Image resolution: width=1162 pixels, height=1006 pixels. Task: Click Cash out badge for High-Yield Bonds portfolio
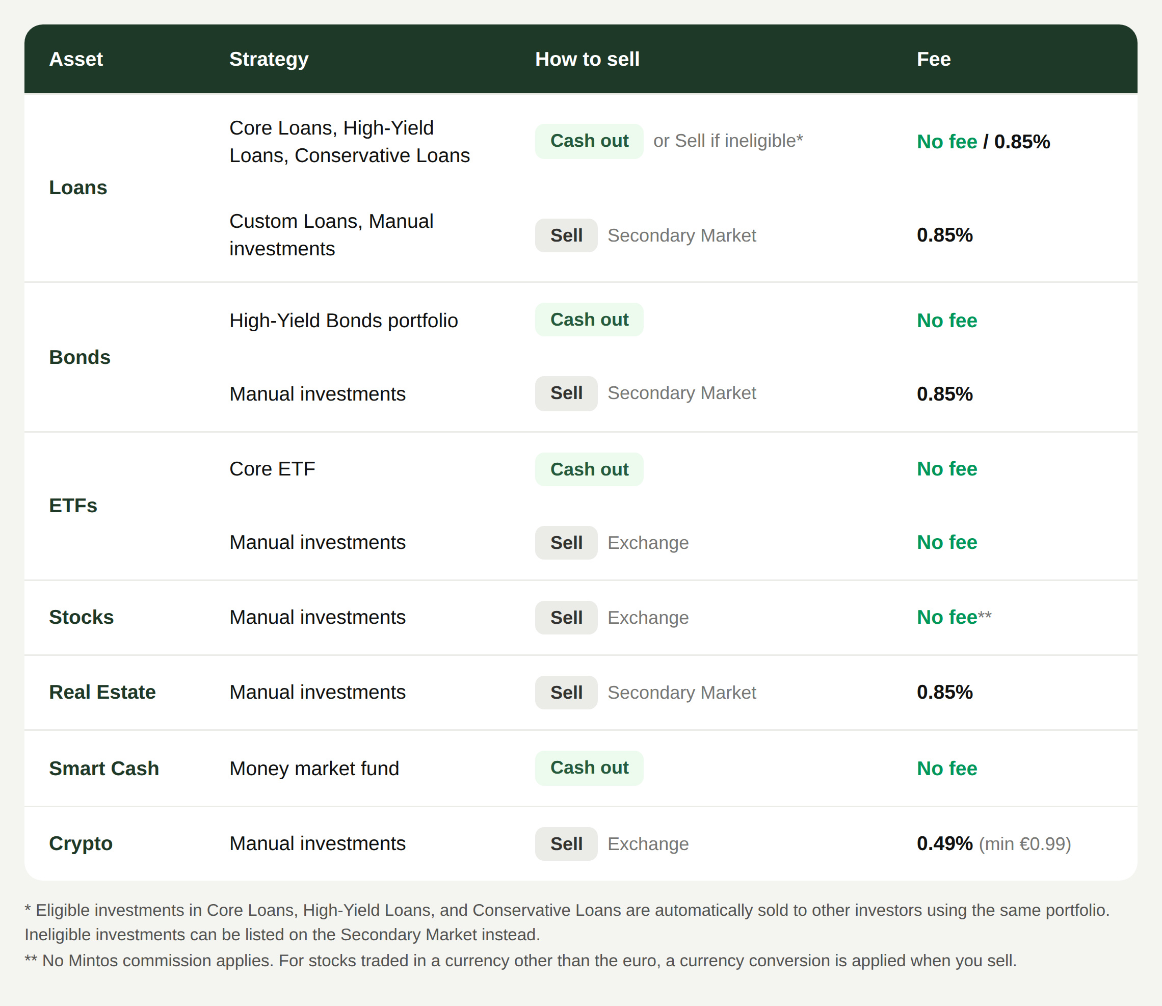click(x=589, y=320)
